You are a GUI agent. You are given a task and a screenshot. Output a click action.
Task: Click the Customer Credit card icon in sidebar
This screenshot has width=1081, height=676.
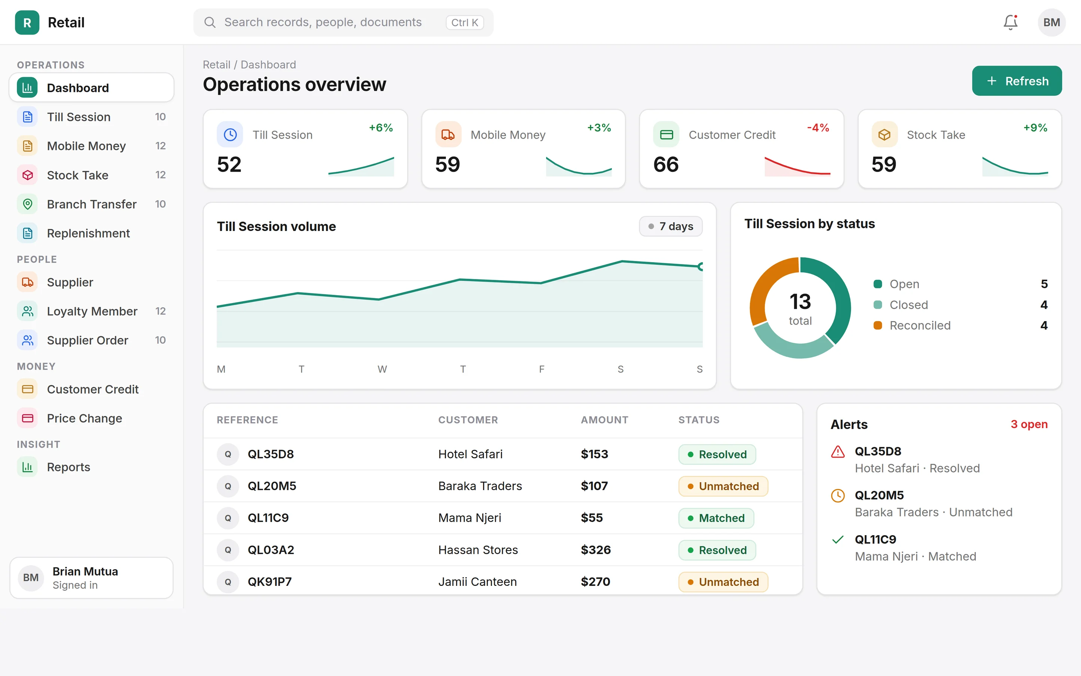[x=28, y=389]
